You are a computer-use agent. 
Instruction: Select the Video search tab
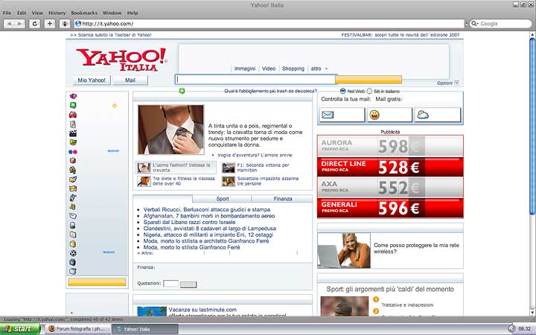click(269, 68)
